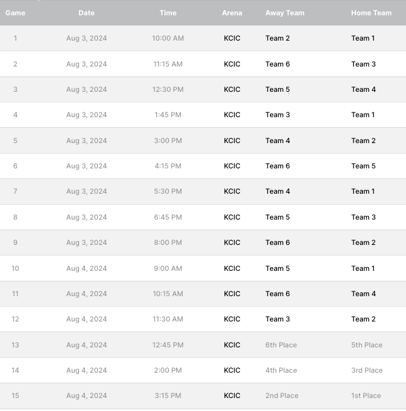This screenshot has height=411, width=406.
Task: Click the Away Team column header
Action: coord(285,13)
